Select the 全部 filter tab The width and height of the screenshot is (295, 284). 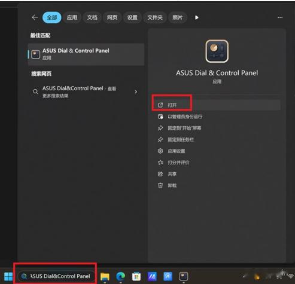click(x=52, y=17)
